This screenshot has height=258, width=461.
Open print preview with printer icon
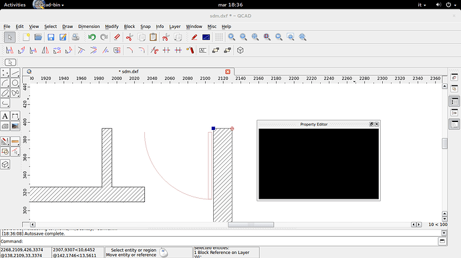point(75,37)
